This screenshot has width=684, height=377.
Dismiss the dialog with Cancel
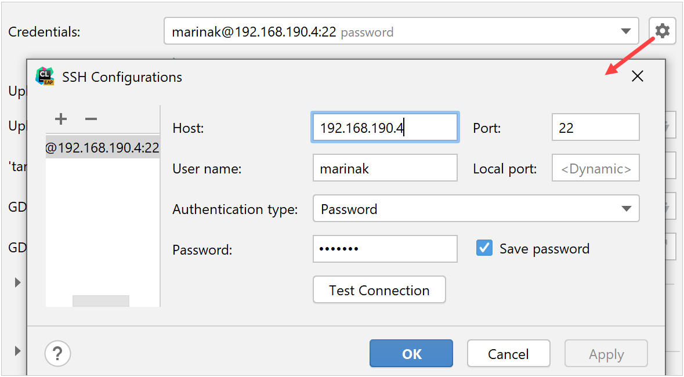point(508,353)
